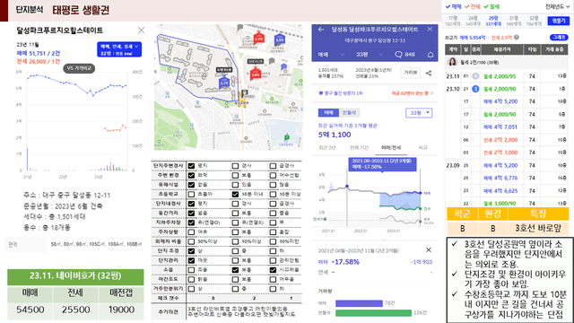Expand the 매매, 전세, 월세 32평 selector
574x323 pixels.
click(119, 49)
